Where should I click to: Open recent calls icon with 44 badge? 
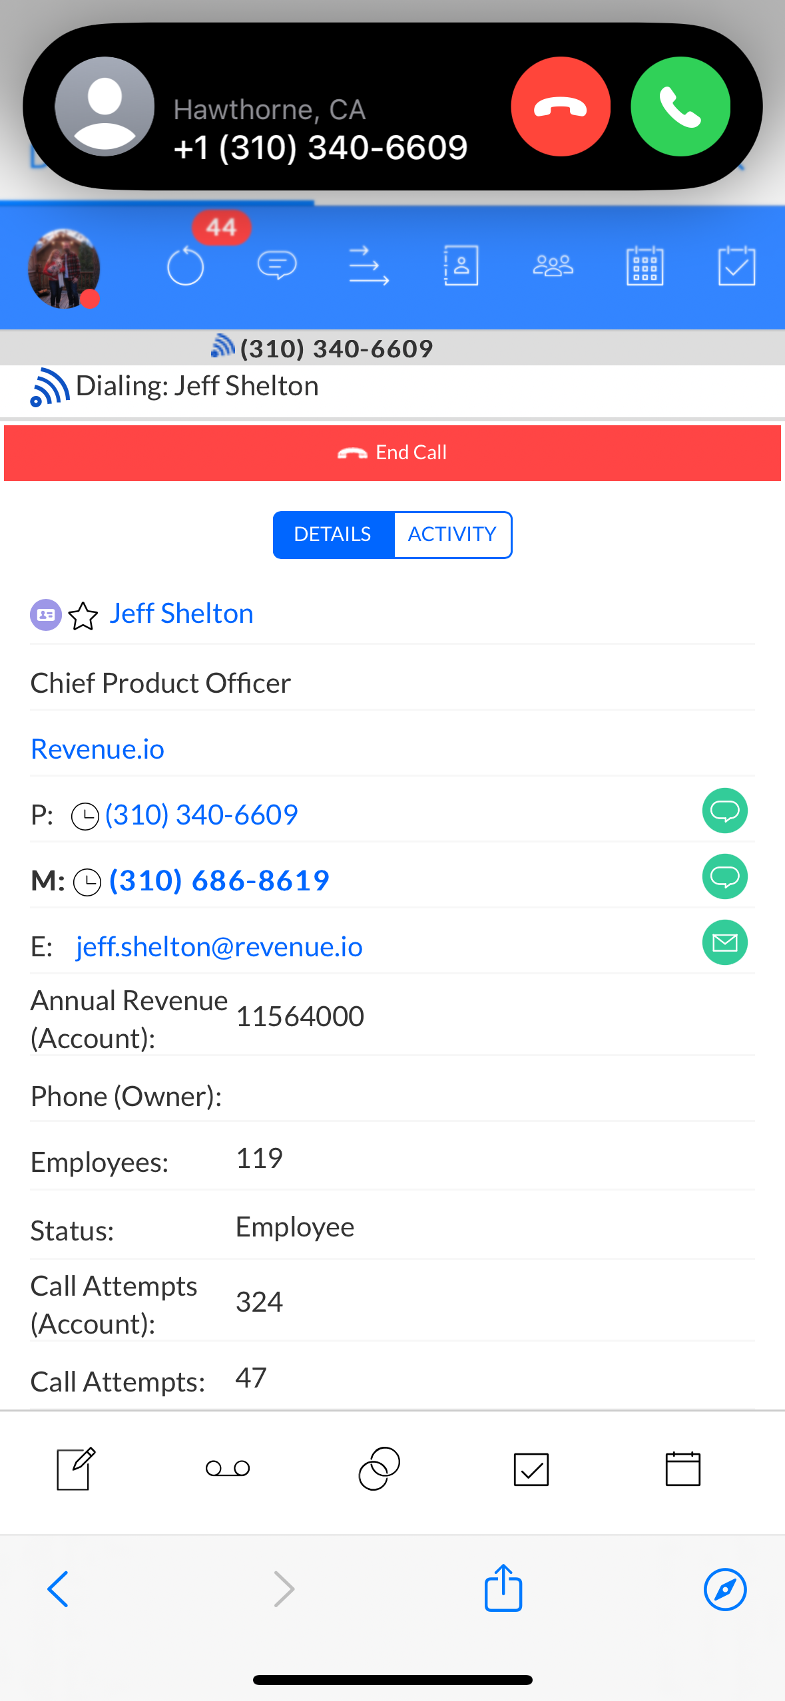tap(186, 266)
